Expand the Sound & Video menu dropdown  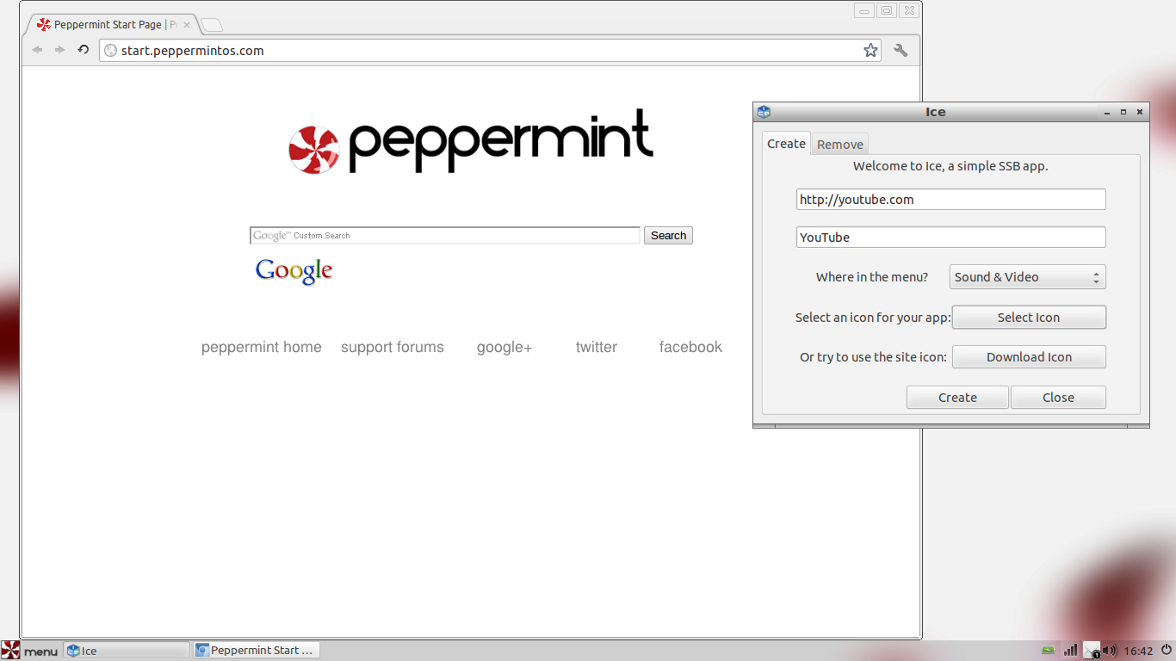1028,277
